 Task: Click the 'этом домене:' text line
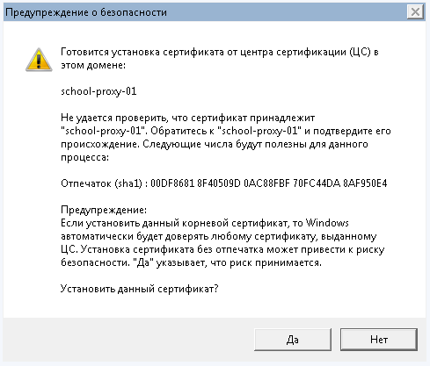tap(93, 65)
